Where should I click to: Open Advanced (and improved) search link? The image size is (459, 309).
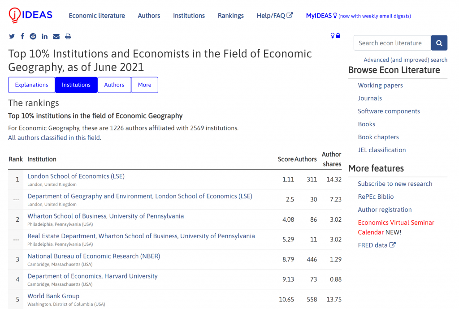pos(405,60)
